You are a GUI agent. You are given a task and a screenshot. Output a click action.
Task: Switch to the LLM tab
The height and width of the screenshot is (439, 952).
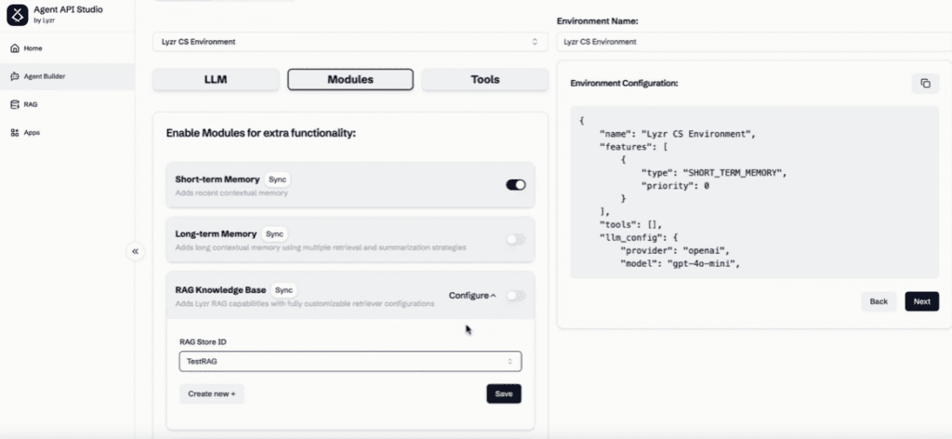[216, 80]
